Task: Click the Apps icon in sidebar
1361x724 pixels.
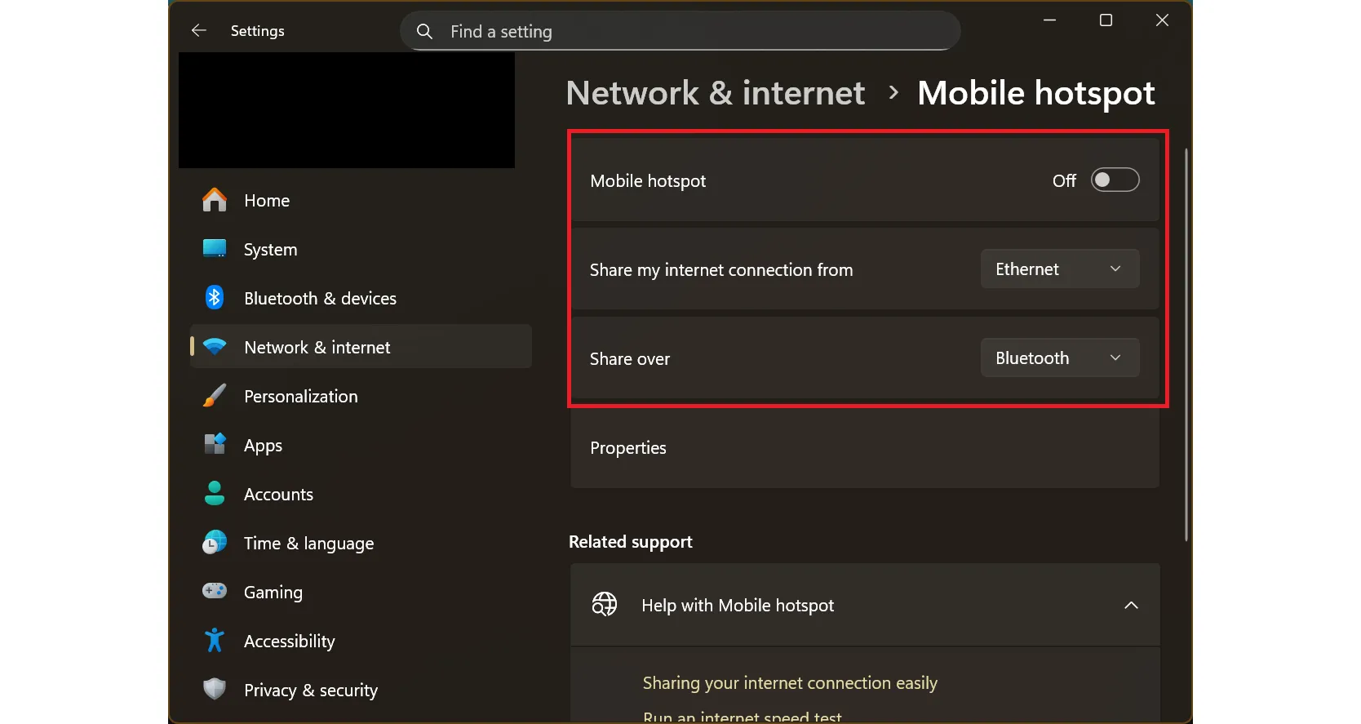Action: tap(215, 445)
